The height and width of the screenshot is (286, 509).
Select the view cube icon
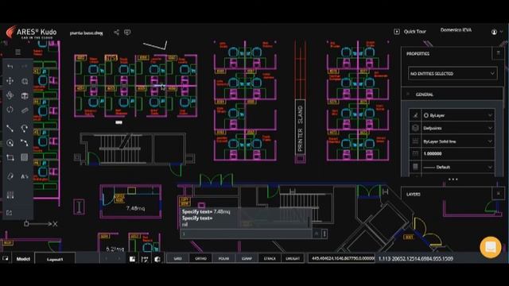point(25,95)
